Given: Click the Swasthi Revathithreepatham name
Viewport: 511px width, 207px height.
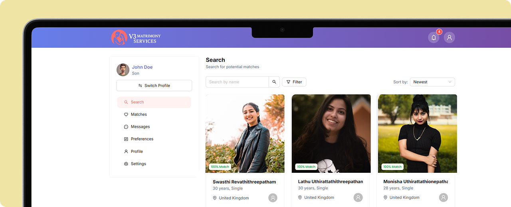Looking at the screenshot, I should [x=244, y=182].
